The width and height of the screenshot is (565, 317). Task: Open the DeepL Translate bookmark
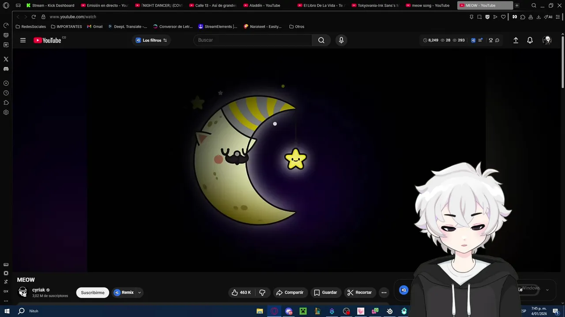[128, 26]
